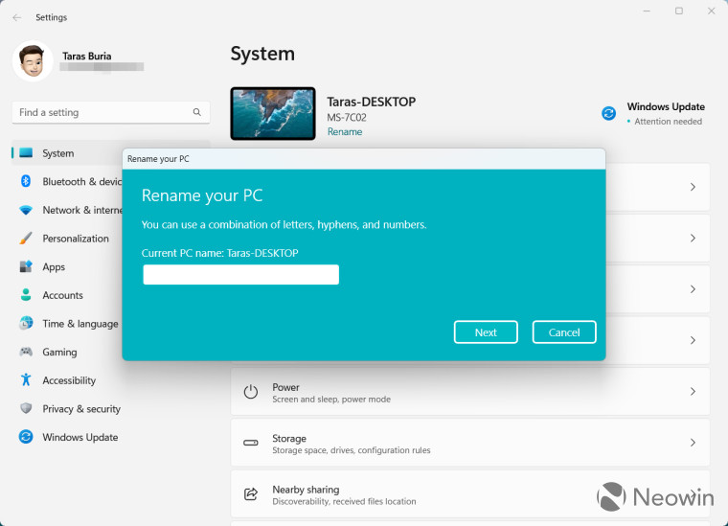Open the Power settings row
The width and height of the screenshot is (728, 526).
470,391
